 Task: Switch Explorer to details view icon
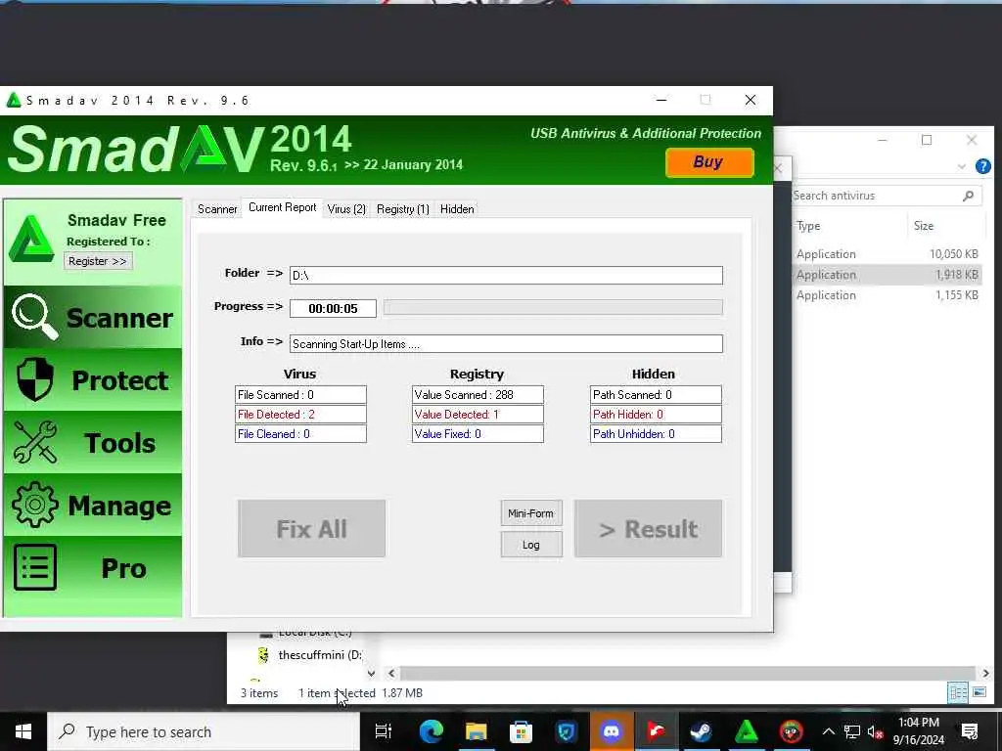(x=957, y=692)
